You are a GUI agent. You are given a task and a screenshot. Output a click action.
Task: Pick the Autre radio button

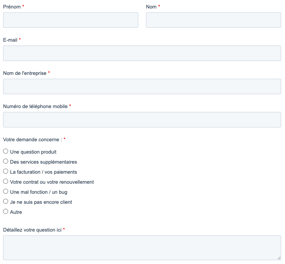(x=6, y=211)
